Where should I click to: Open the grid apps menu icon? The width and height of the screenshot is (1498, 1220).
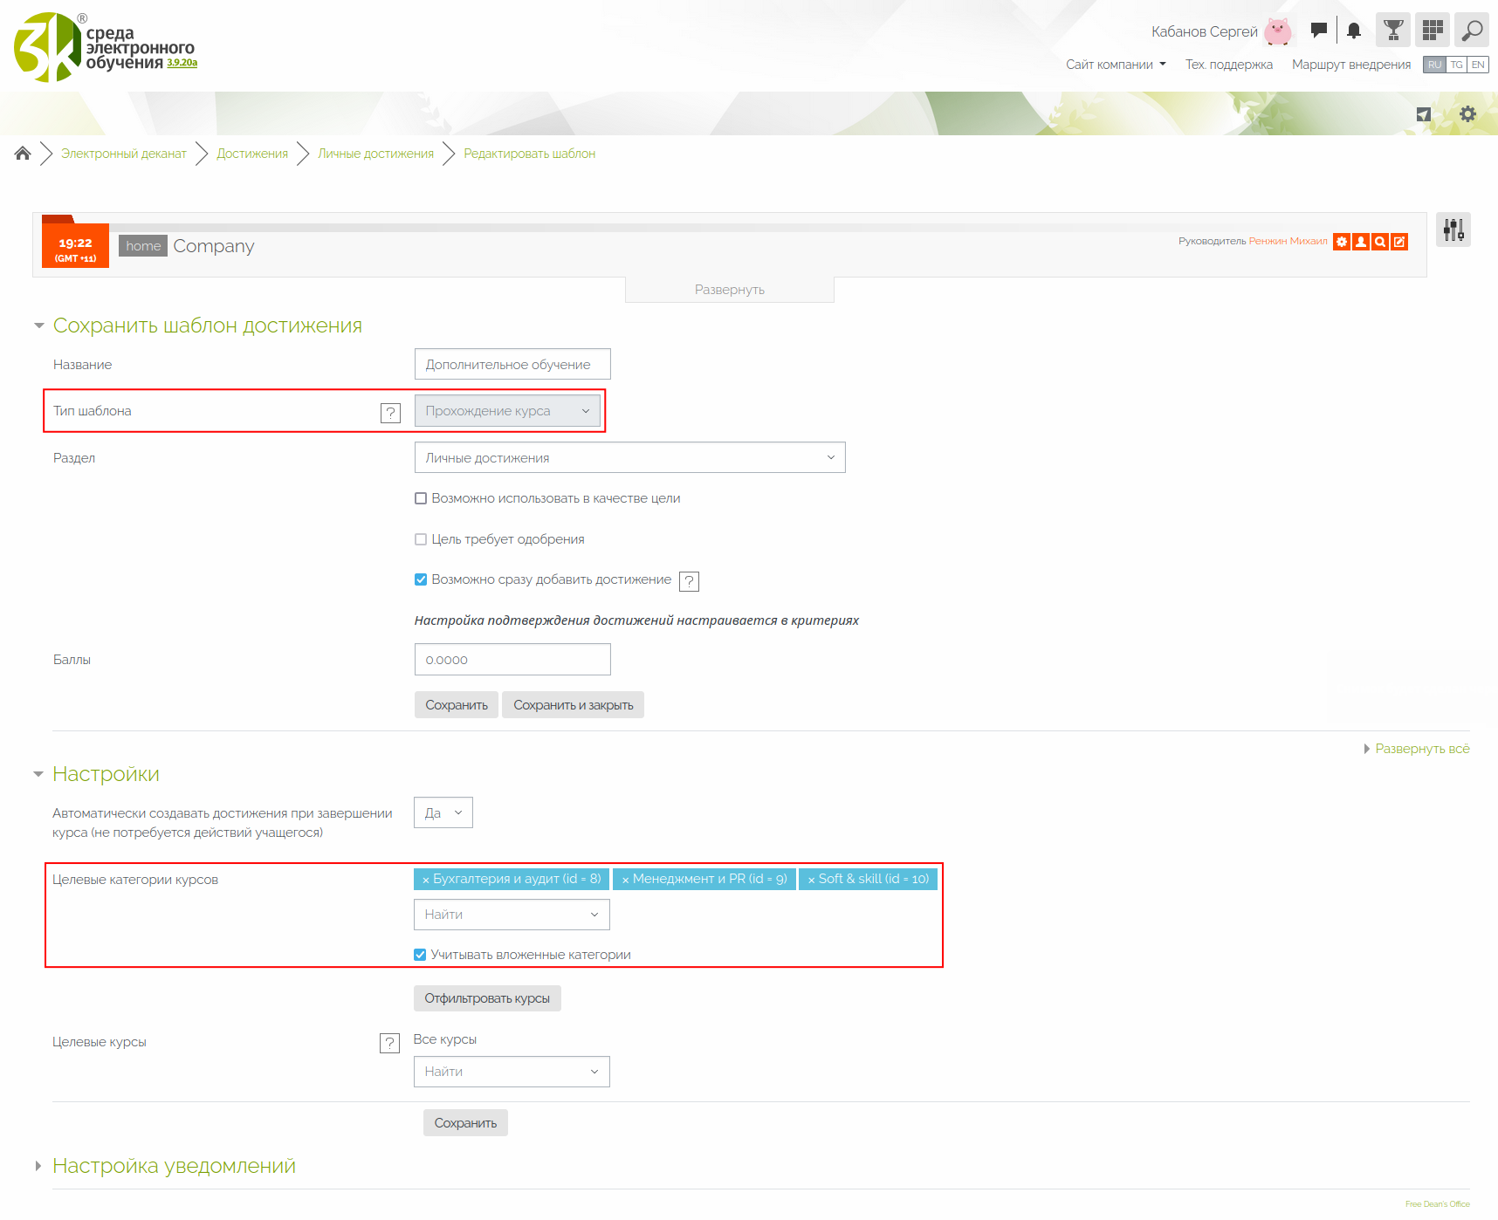pyautogui.click(x=1433, y=31)
